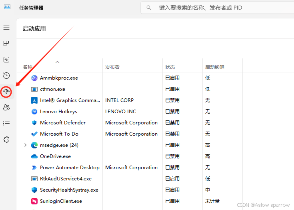
Task: Click 低 impact of RtkAudUService64.exe
Action: point(208,179)
